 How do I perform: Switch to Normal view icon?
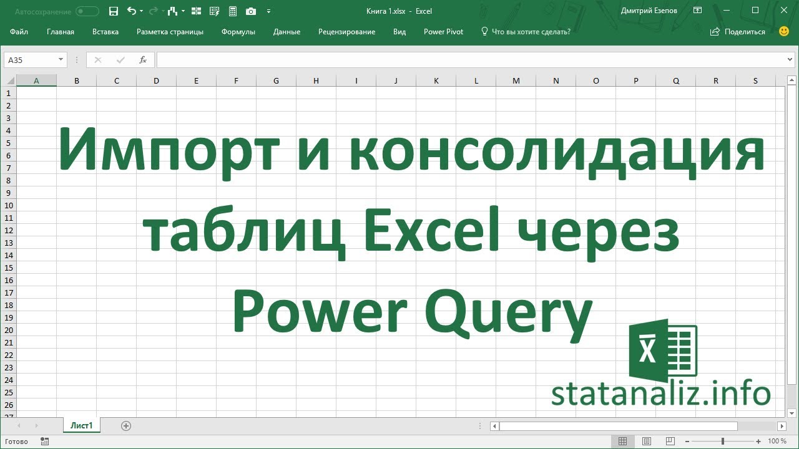pyautogui.click(x=622, y=441)
